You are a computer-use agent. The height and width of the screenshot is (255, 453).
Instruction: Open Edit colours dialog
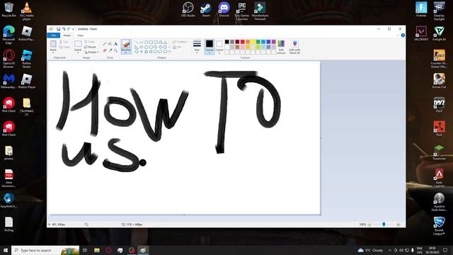tap(281, 47)
